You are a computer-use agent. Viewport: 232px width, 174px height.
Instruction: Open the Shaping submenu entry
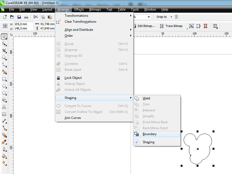point(94,98)
